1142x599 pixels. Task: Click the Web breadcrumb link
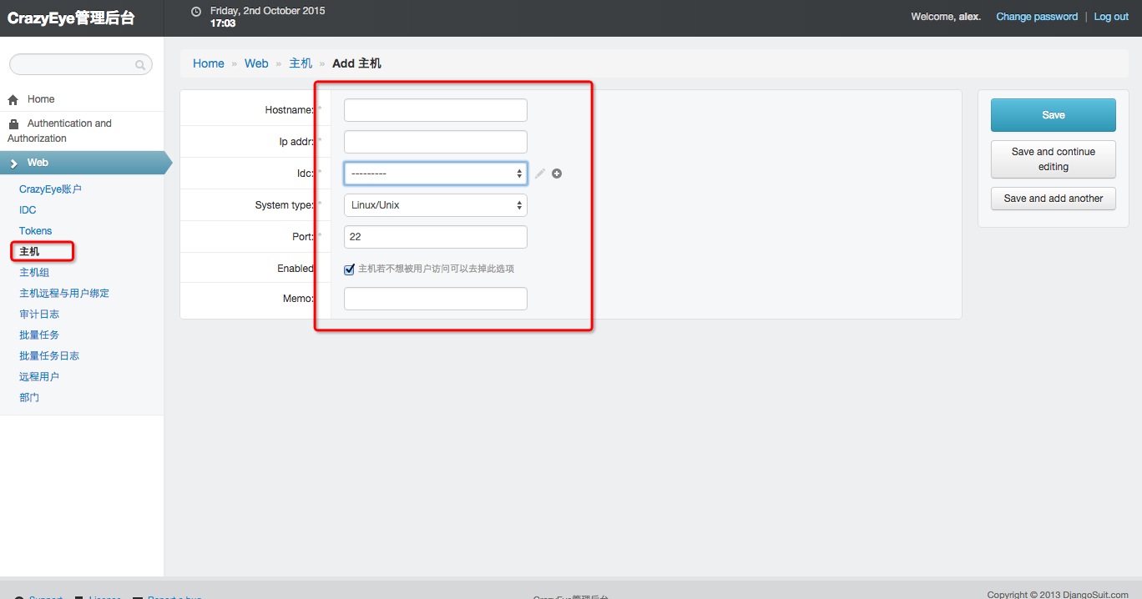point(256,63)
